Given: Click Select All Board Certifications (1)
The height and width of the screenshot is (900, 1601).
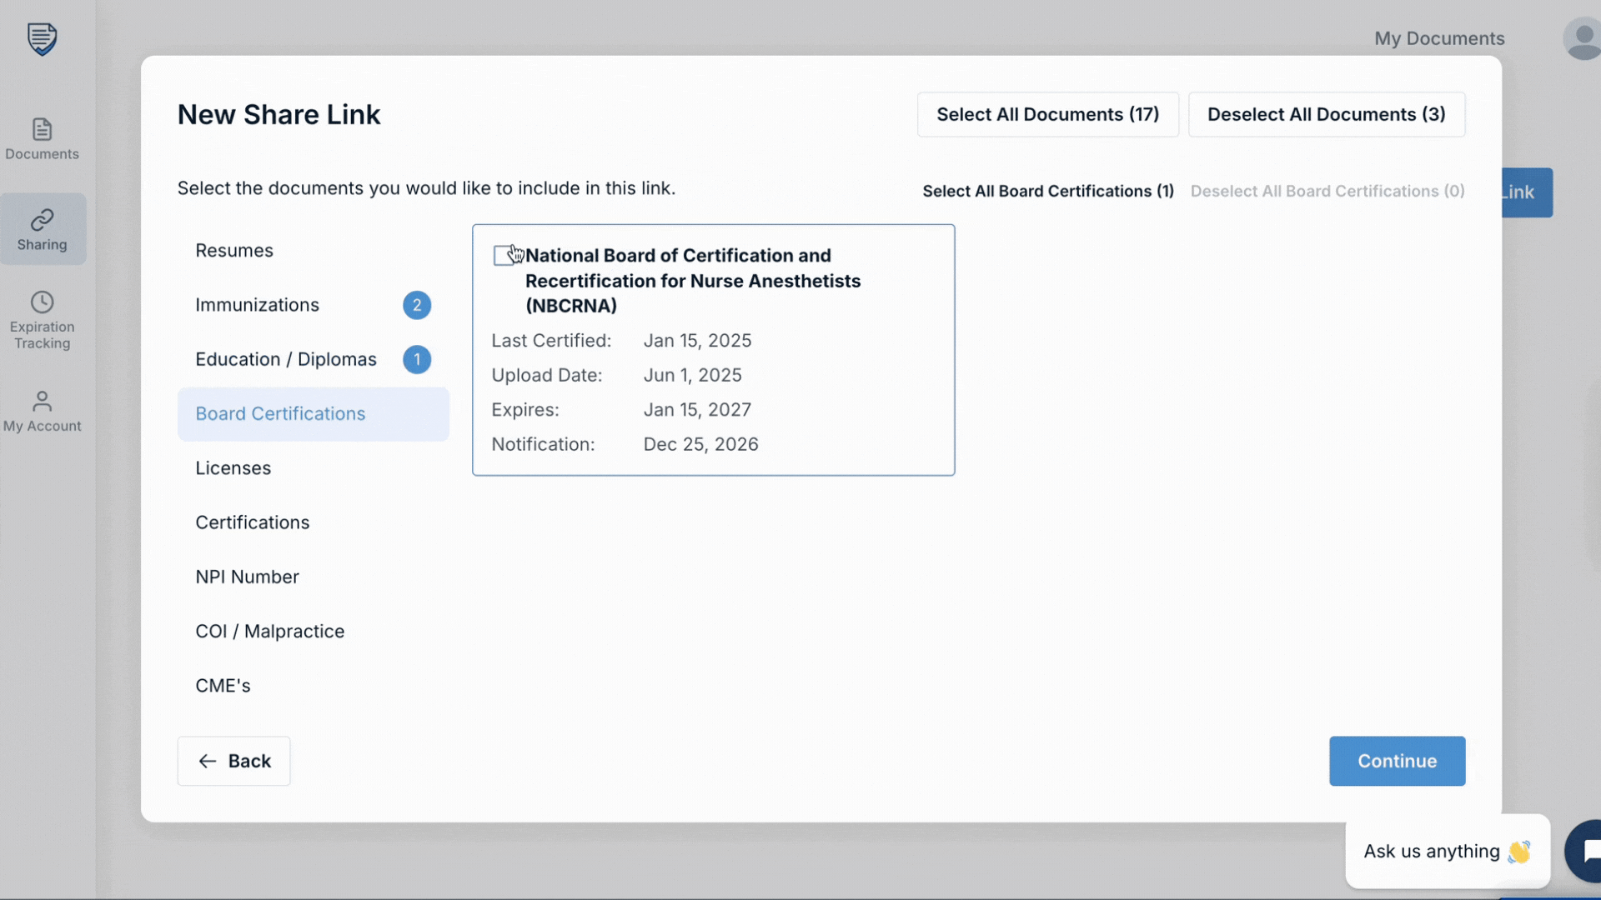Looking at the screenshot, I should [x=1048, y=191].
